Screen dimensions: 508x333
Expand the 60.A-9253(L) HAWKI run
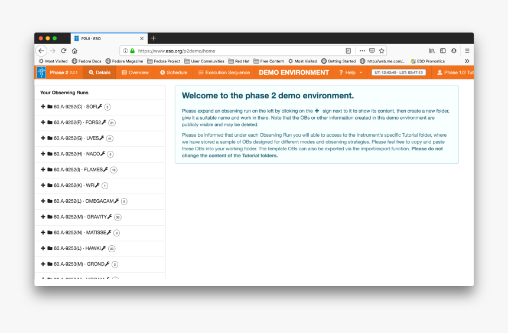point(43,248)
